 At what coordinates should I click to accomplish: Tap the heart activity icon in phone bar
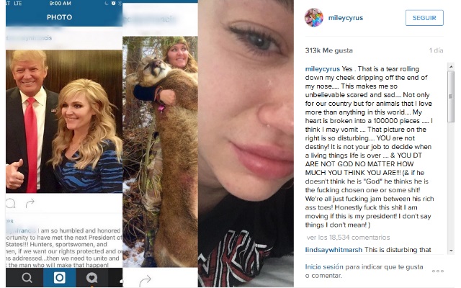(x=91, y=278)
